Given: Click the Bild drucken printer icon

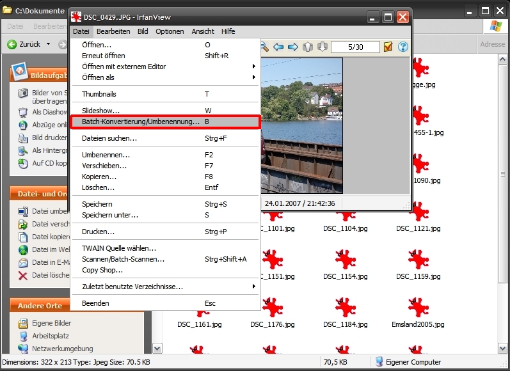Looking at the screenshot, I should click(x=23, y=138).
